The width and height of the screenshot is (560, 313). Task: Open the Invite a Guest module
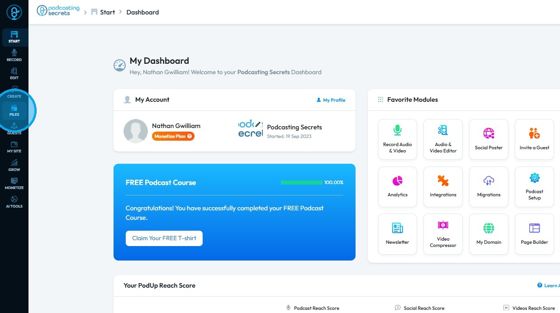point(534,139)
